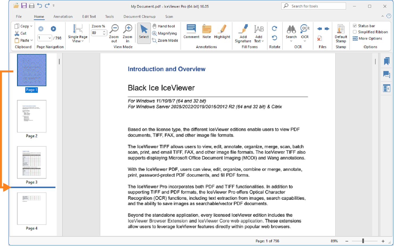This screenshot has height=246, width=394.
Task: Activate the Select tool
Action: click(x=144, y=33)
